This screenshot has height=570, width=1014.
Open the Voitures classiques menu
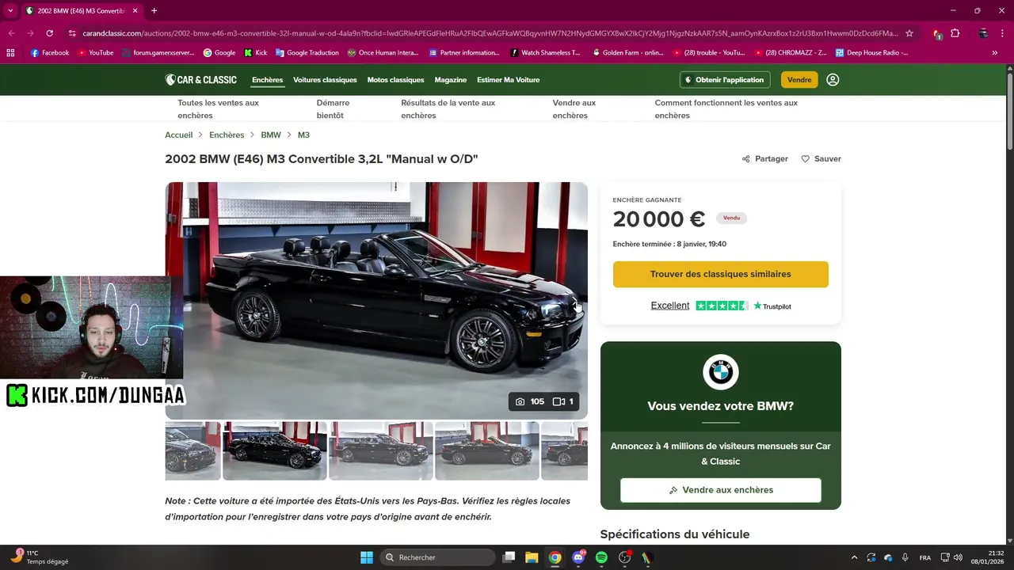[x=325, y=80]
